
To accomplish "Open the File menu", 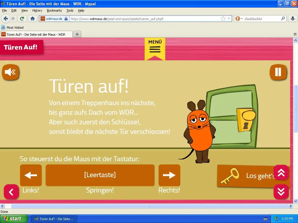I will click(x=4, y=10).
